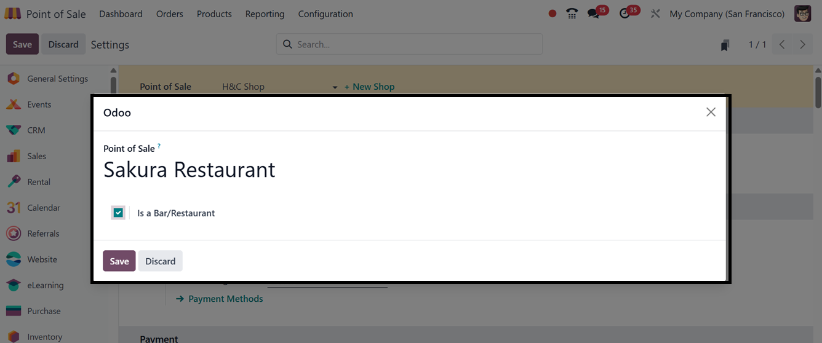Click the bookmark icon near pager
Screen dimensions: 822x343
point(725,45)
